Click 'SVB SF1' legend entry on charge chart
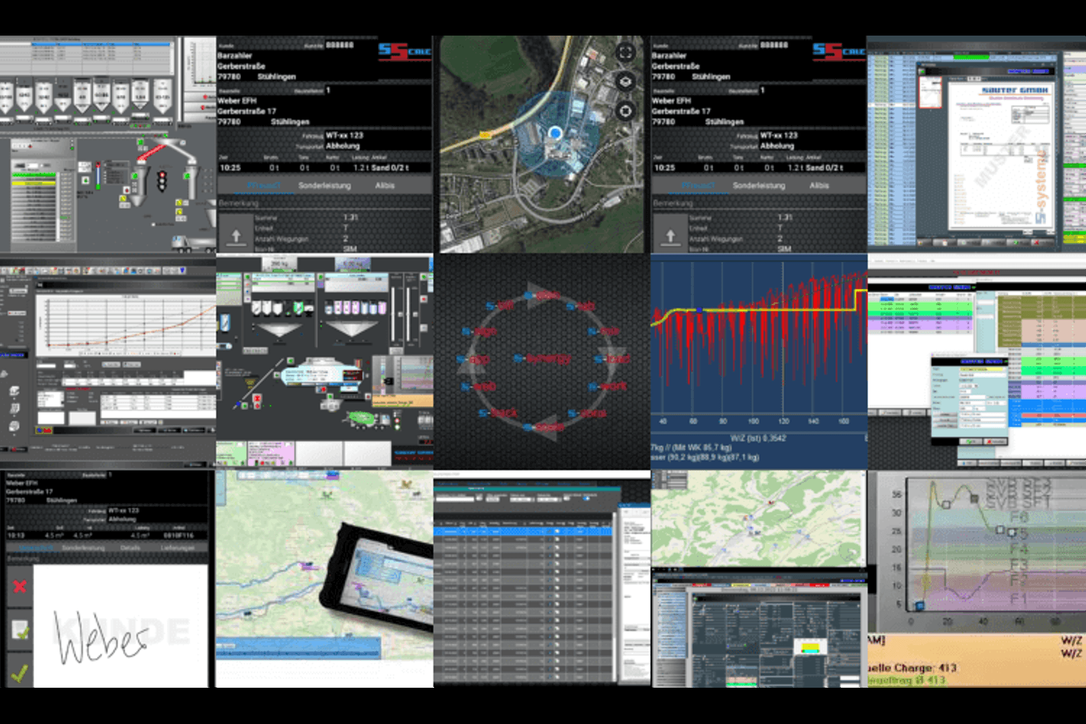1086x724 pixels. tap(1018, 502)
